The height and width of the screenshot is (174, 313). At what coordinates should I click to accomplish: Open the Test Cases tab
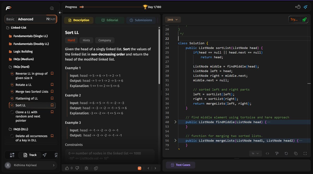[x=180, y=165]
